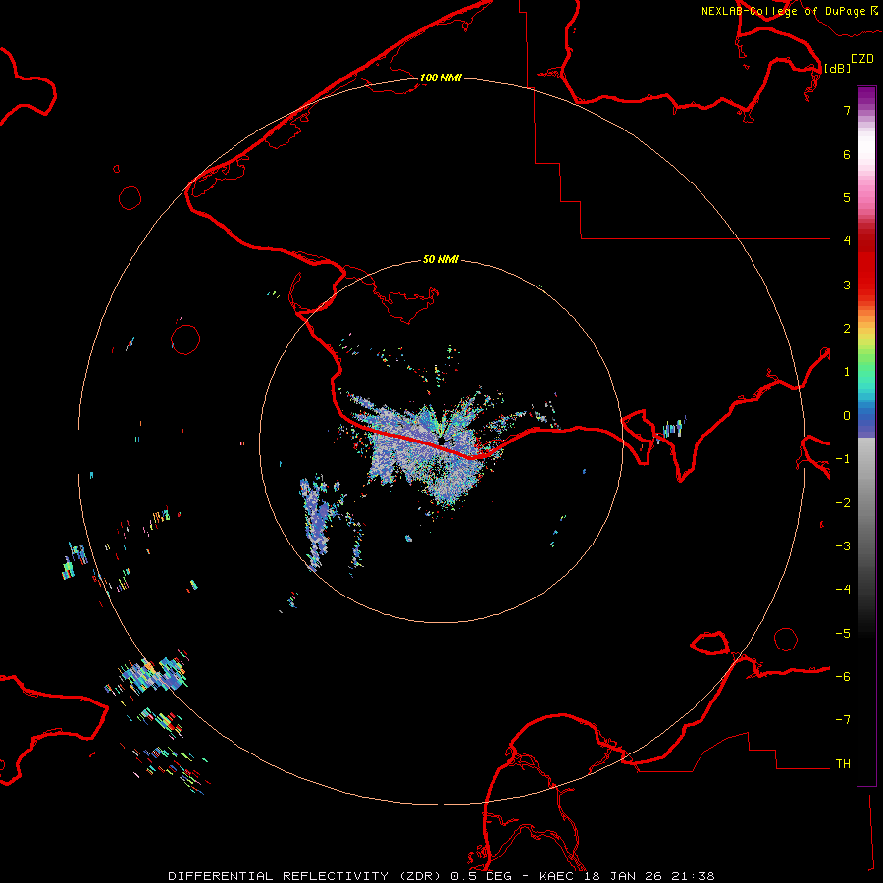Click the "18 JAN 26" date text
This screenshot has width=883, height=883.
point(621,876)
